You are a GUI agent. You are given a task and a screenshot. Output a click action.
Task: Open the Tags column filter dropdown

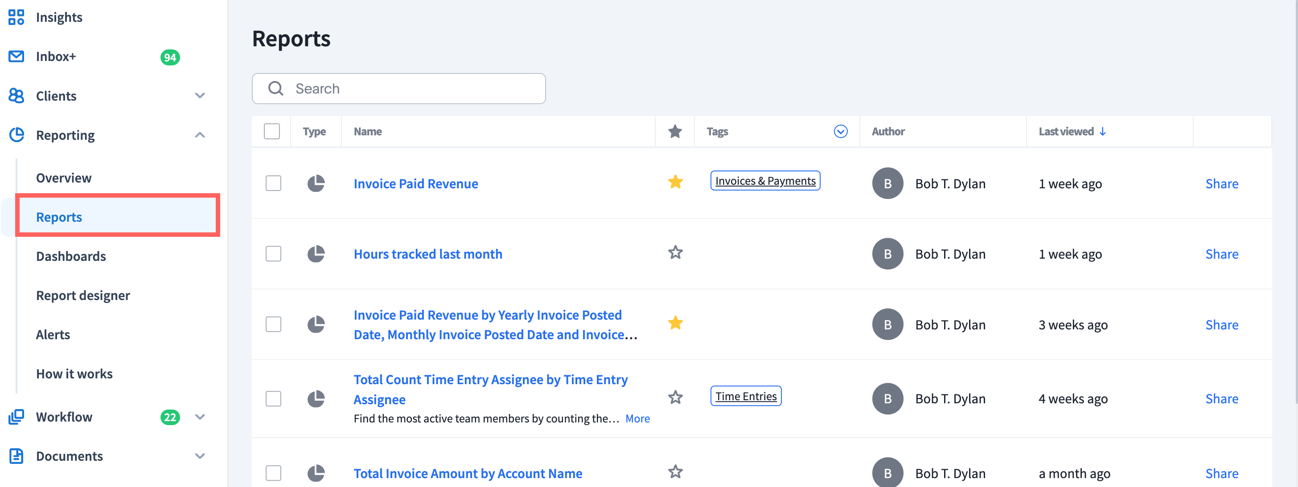[x=840, y=132]
